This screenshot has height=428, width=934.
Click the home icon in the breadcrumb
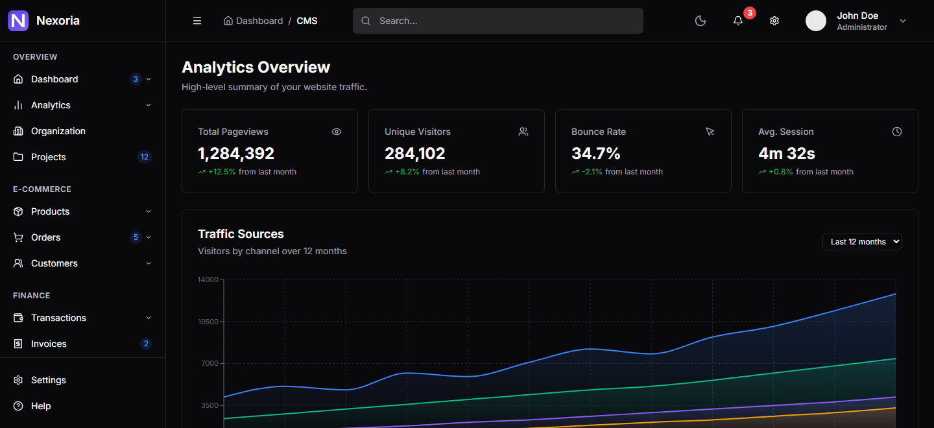coord(228,21)
